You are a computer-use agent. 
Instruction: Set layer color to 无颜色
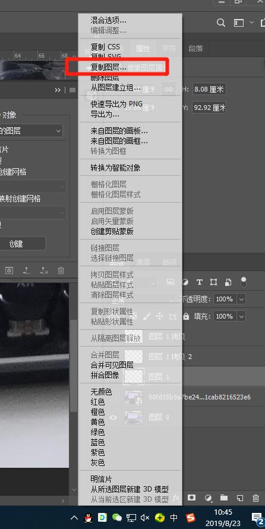[x=101, y=392]
